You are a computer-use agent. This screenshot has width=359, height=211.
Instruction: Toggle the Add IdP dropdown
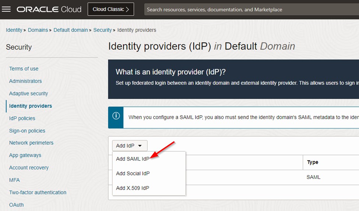click(130, 146)
